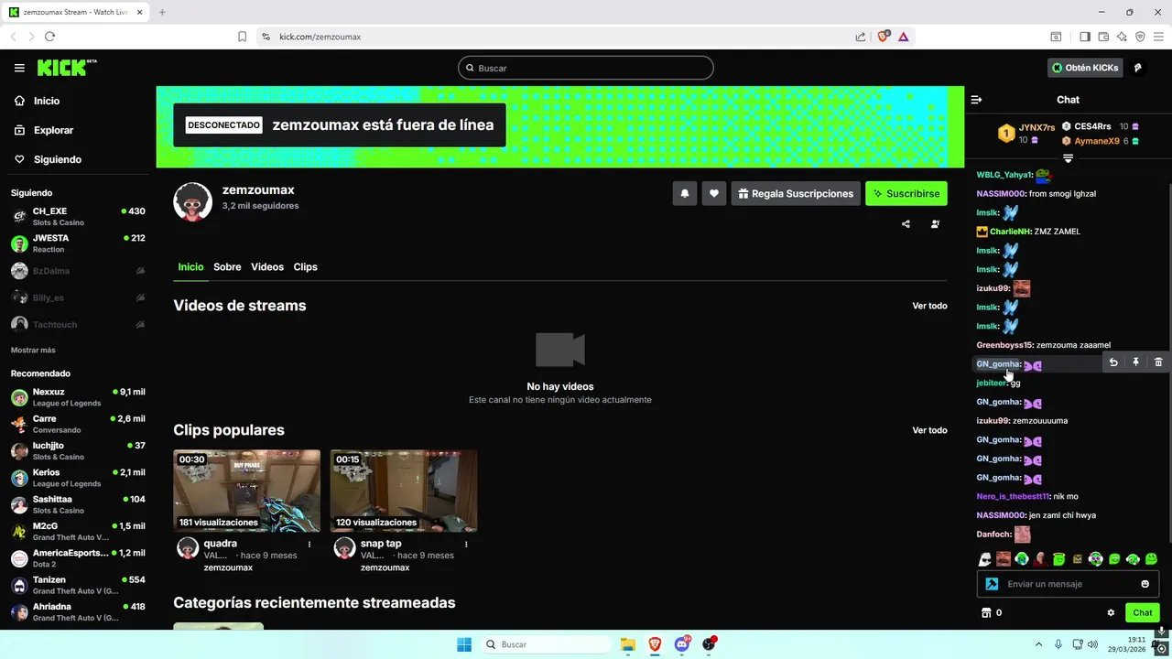This screenshot has height=659, width=1172.
Task: Reply to GN_gomha's message
Action: (1113, 362)
